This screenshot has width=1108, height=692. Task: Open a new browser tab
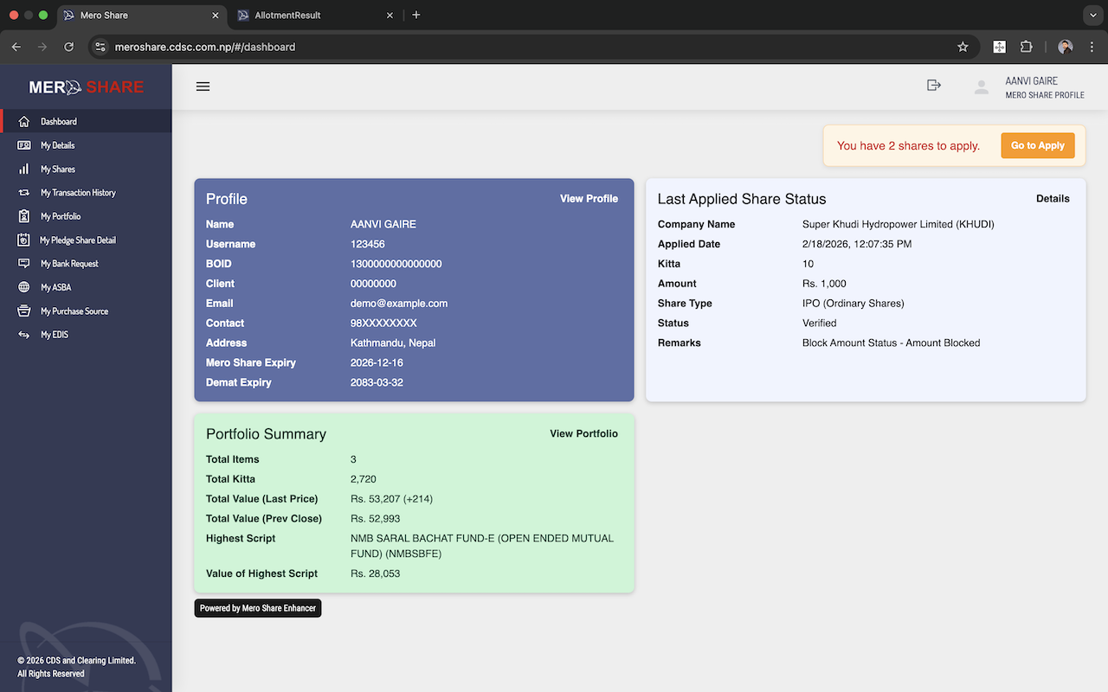[416, 16]
